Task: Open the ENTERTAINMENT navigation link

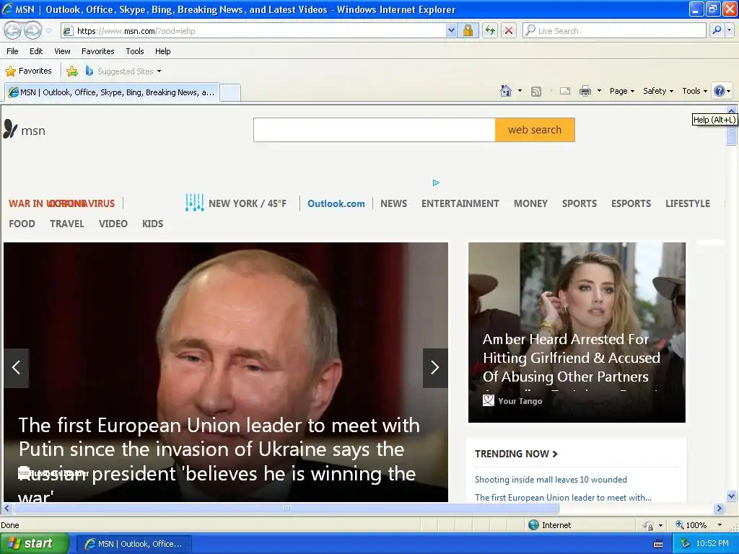Action: (x=460, y=203)
